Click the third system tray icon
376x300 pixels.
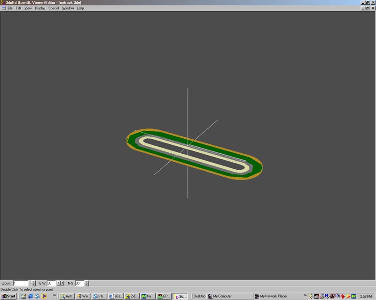coord(322,296)
